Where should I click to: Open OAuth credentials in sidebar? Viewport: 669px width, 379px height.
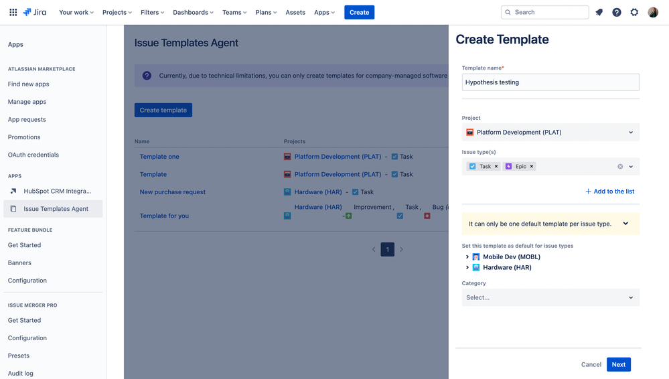coord(33,155)
